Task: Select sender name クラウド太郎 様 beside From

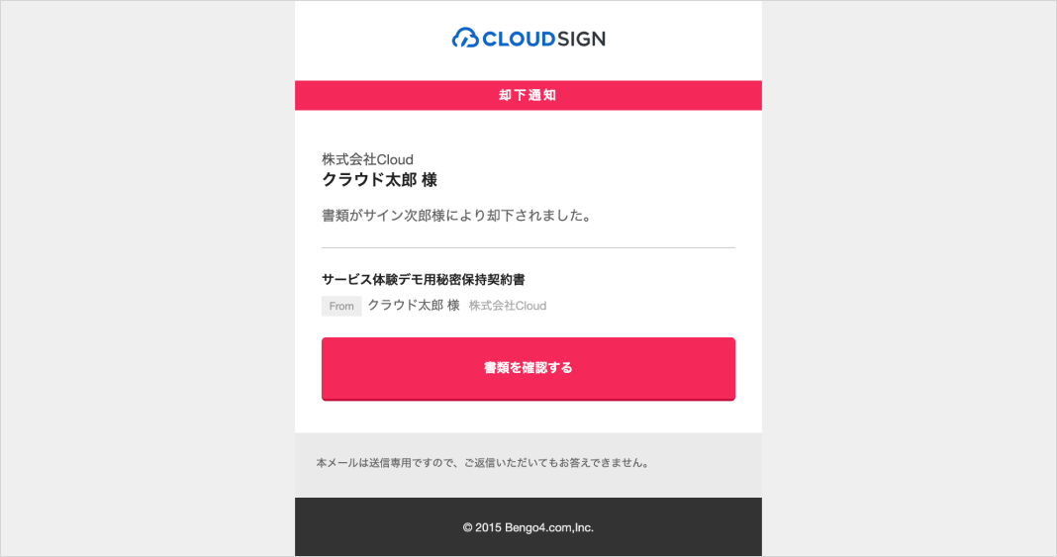Action: (414, 305)
